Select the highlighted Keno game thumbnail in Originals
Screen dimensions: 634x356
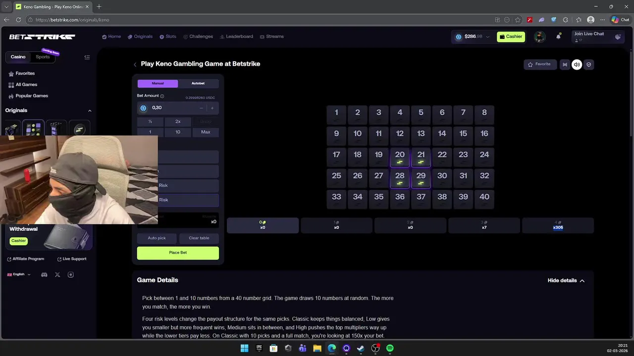click(33, 128)
